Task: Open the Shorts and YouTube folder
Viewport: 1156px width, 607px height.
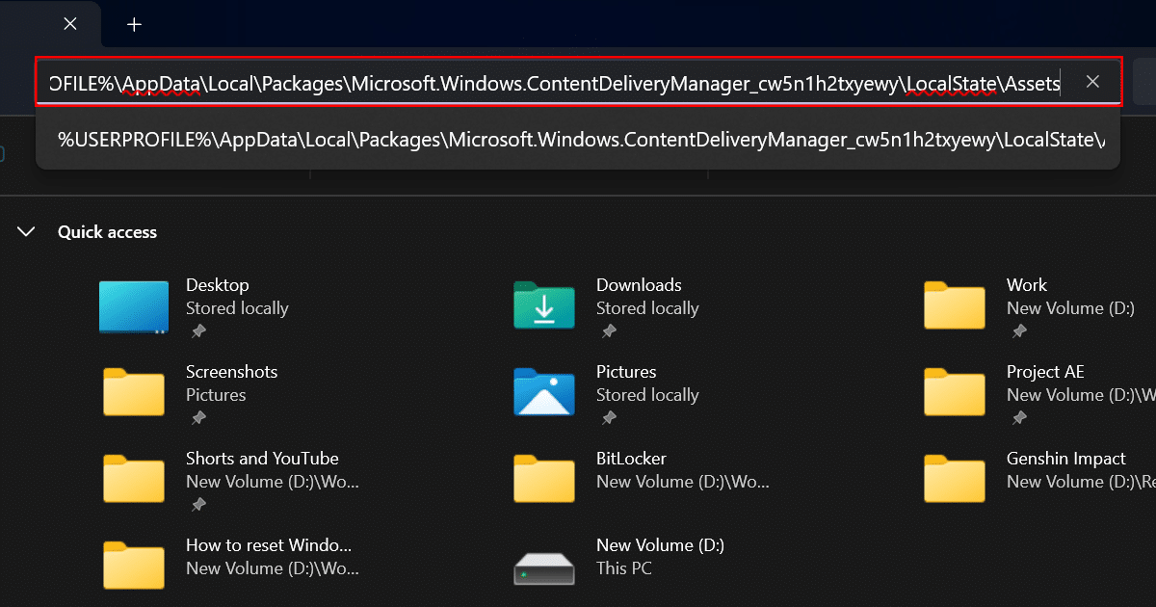Action: pos(262,458)
